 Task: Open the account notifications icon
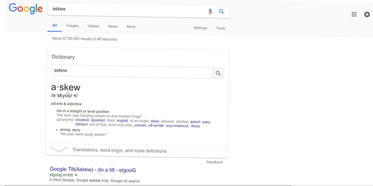[367, 14]
